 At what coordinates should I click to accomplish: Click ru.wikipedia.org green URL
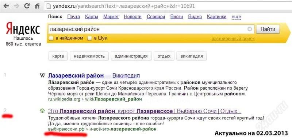(x=64, y=99)
